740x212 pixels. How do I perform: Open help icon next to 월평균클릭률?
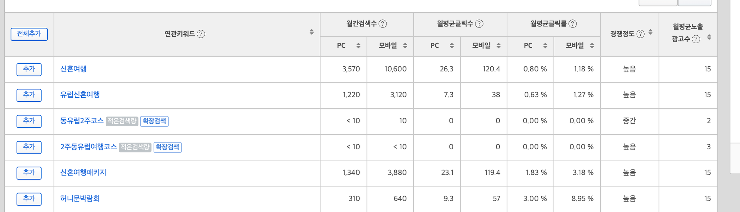[x=572, y=24]
